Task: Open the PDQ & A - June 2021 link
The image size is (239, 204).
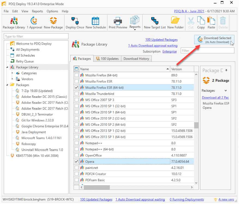Action: (189, 11)
